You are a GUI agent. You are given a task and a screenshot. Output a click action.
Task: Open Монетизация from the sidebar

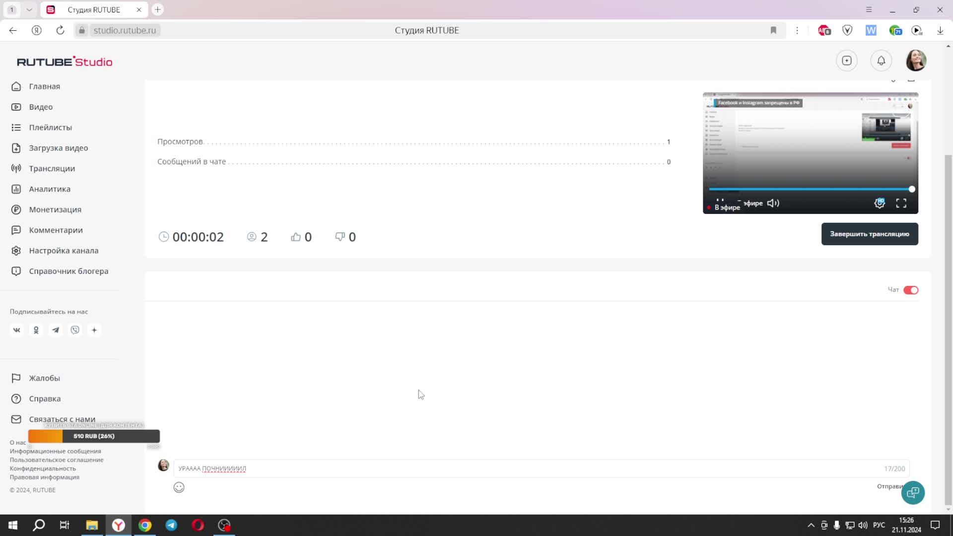(55, 209)
